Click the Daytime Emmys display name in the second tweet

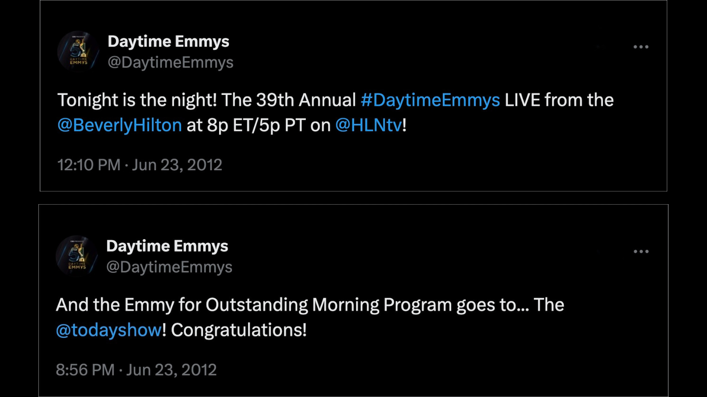tap(167, 246)
